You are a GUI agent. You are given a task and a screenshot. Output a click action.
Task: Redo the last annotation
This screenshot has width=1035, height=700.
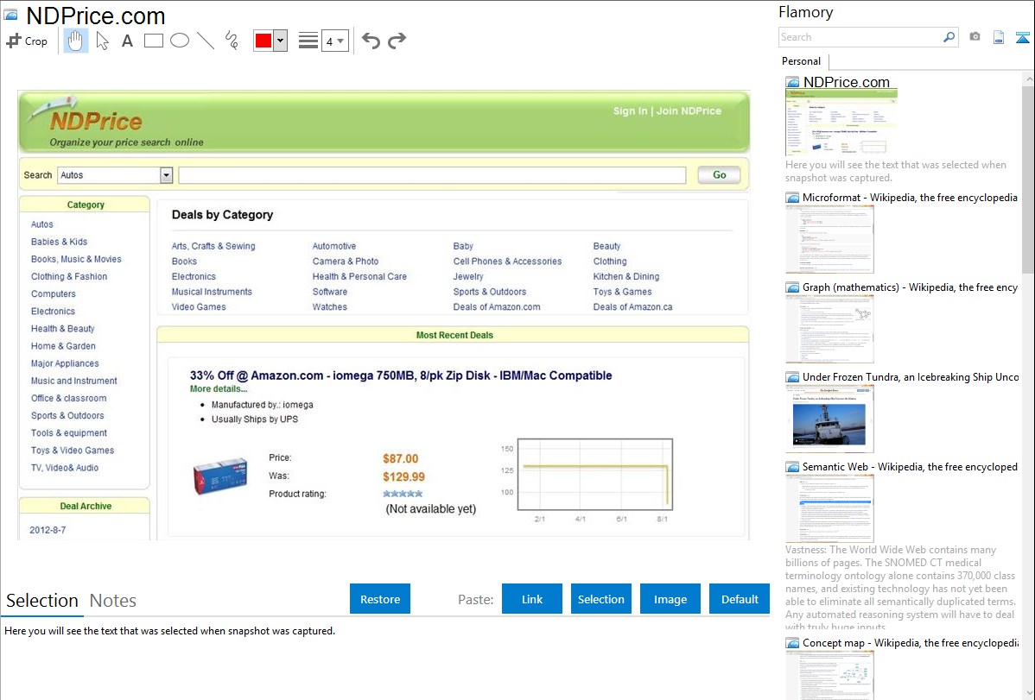tap(397, 41)
